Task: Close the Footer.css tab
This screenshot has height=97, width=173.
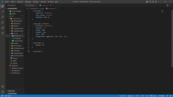Action: coord(51,5)
